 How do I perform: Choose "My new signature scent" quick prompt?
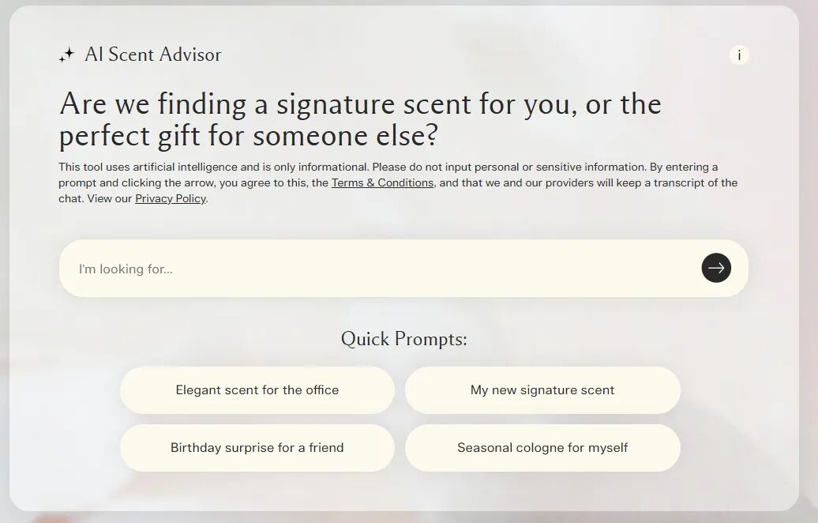pos(542,390)
